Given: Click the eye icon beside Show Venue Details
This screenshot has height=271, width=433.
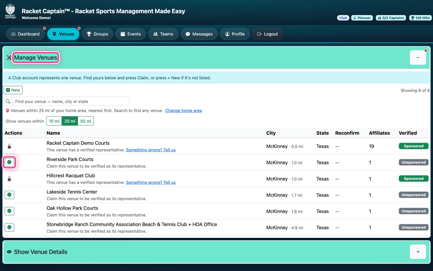Looking at the screenshot, I should (x=9, y=252).
